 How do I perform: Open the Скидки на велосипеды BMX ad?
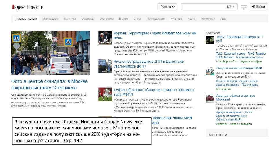click(239, 68)
